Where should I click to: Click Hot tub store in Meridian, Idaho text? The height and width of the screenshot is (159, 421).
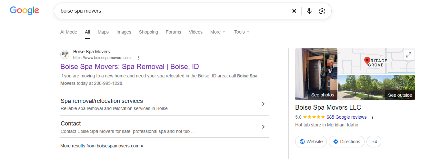click(x=326, y=125)
